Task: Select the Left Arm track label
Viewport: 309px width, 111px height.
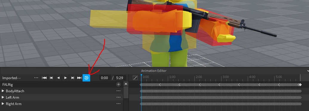Action: (x=13, y=97)
